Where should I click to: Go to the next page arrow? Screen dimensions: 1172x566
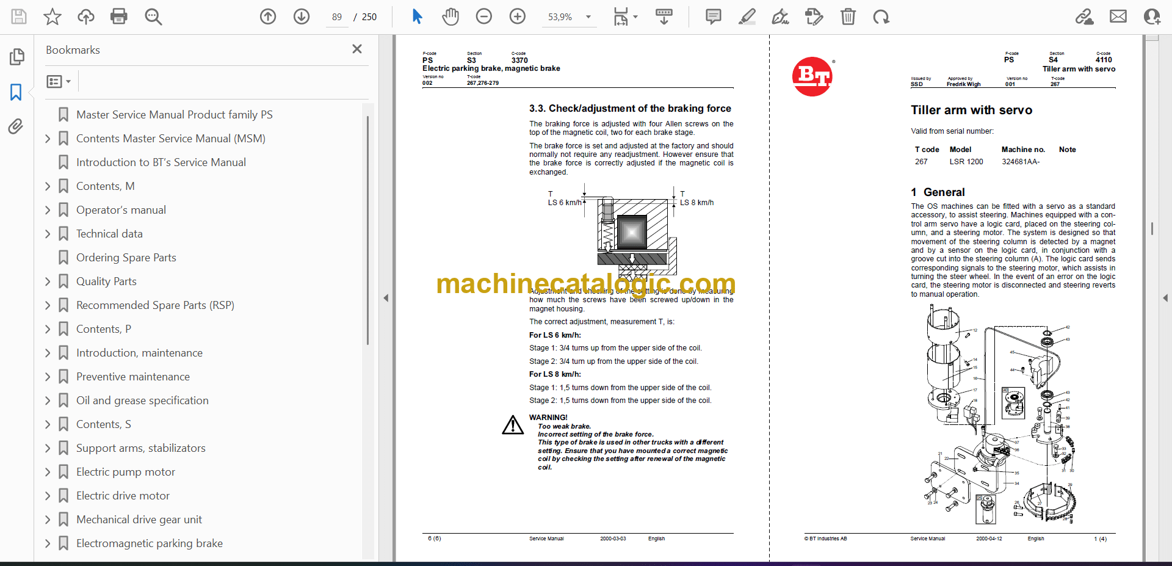(x=301, y=16)
